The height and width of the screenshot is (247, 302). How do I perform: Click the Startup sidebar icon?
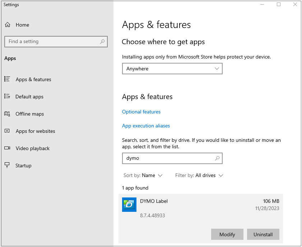7,166
